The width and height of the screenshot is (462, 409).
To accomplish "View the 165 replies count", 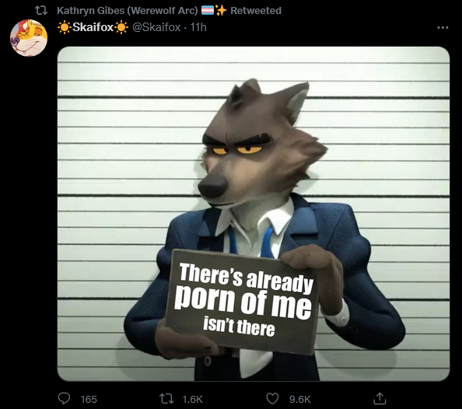I will click(x=89, y=399).
